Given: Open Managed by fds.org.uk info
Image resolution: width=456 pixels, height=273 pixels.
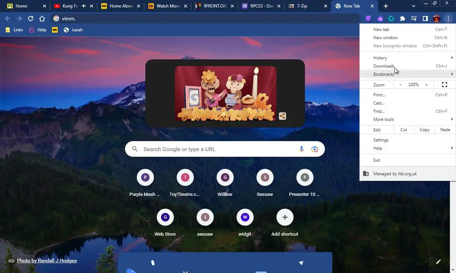Looking at the screenshot, I should coord(408,174).
